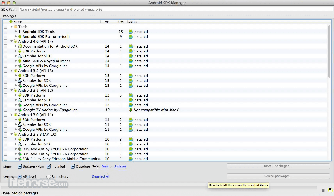Screen dimensions: 334x196
Task: Check the ARM EABI v7a System Image checkbox
Action: click(5, 61)
